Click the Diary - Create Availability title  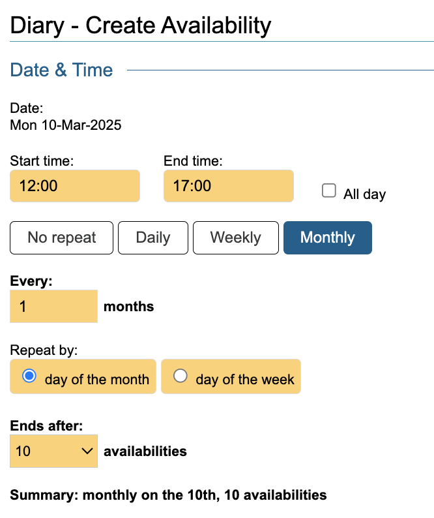pyautogui.click(x=141, y=25)
